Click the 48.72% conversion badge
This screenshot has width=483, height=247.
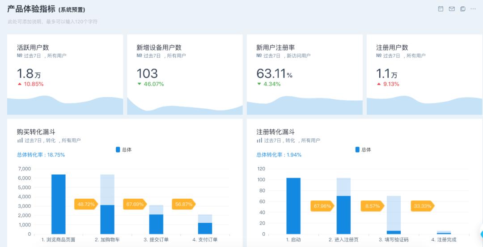tap(86, 204)
